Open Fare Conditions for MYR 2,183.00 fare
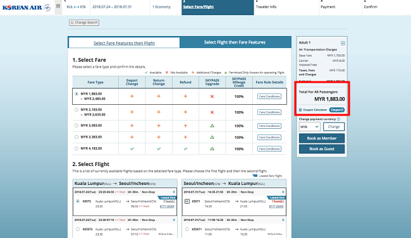The width and height of the screenshot is (411, 238). [x=269, y=112]
